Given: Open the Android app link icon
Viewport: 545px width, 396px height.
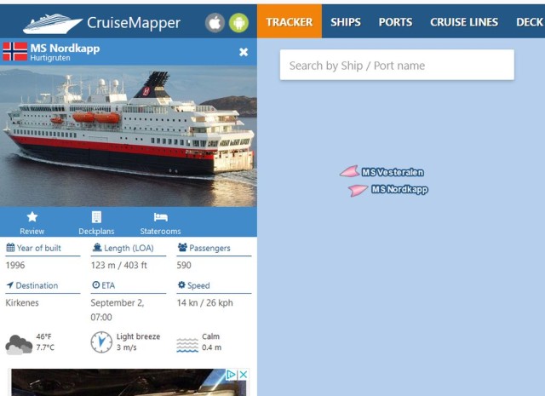Looking at the screenshot, I should pos(238,23).
